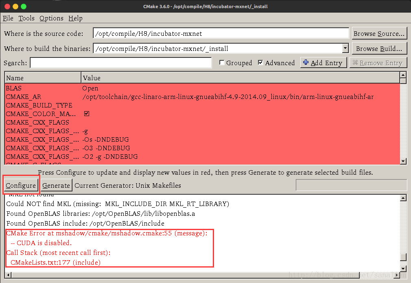The image size is (411, 283).
Task: Click Browse Build button
Action: [x=379, y=48]
